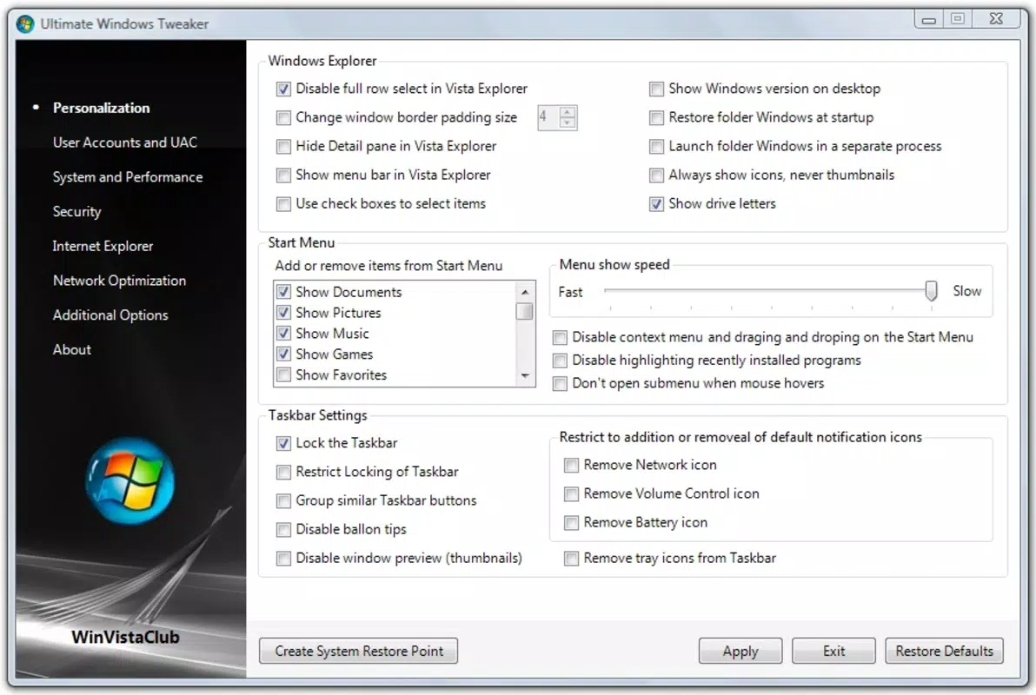Click the WinVistaClub text in sidebar
Image resolution: width=1036 pixels, height=695 pixels.
point(125,637)
